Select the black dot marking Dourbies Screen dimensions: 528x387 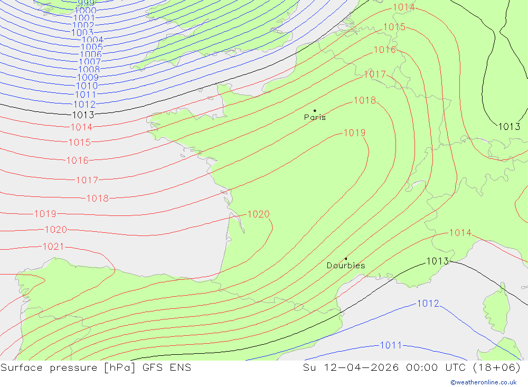tap(346, 259)
